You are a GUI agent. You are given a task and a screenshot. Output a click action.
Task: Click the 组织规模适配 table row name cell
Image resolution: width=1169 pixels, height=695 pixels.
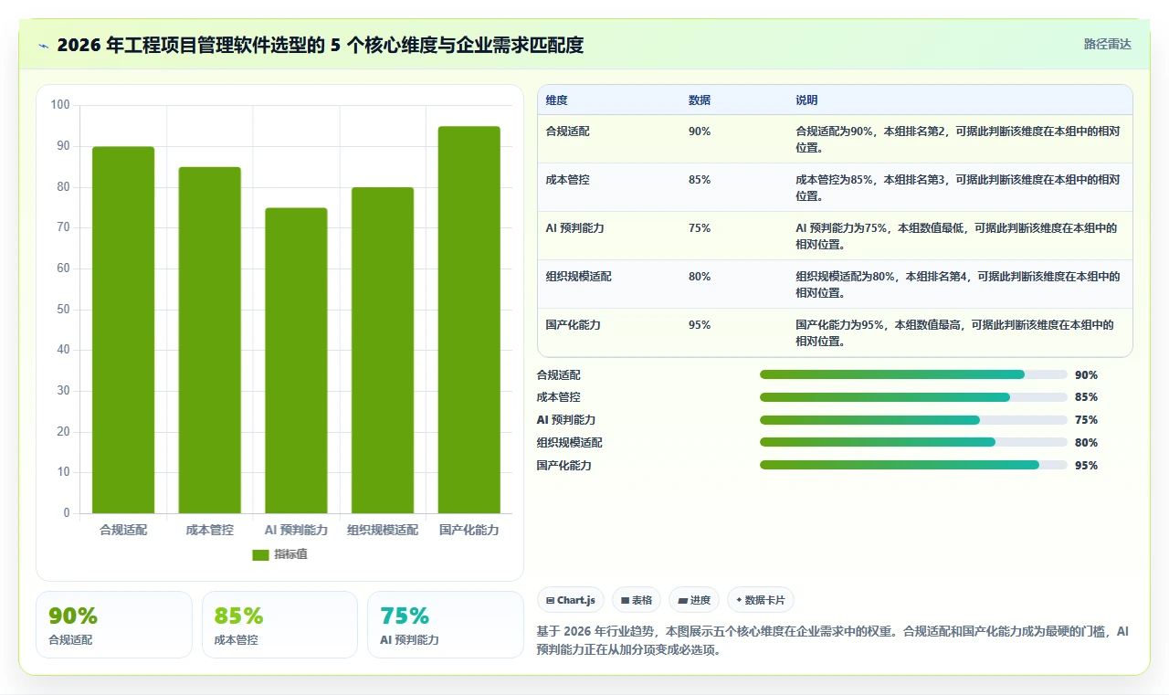(x=579, y=277)
